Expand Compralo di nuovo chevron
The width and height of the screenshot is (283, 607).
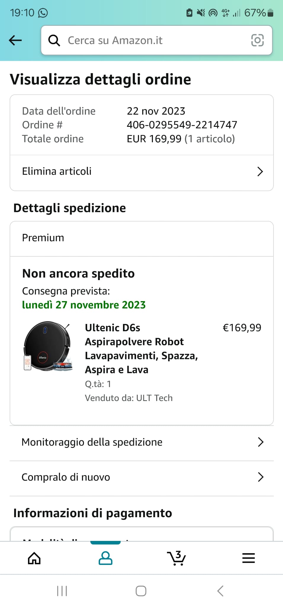tap(260, 477)
